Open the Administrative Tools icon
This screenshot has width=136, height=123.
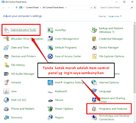tap(6, 30)
